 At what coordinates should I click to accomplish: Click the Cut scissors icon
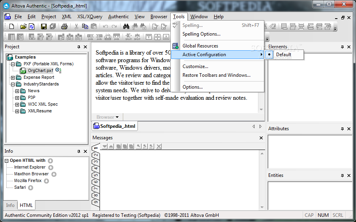(x=76, y=27)
